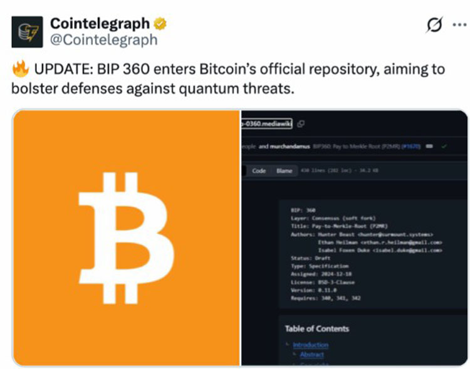Switch to the Blame tab
The height and width of the screenshot is (369, 470).
tap(284, 171)
